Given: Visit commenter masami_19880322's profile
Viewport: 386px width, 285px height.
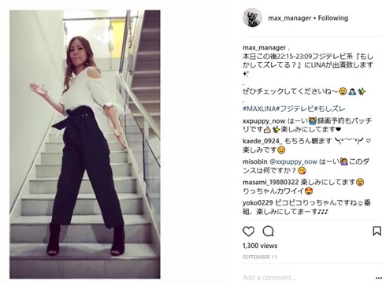Looking at the screenshot, I should click(x=270, y=182).
